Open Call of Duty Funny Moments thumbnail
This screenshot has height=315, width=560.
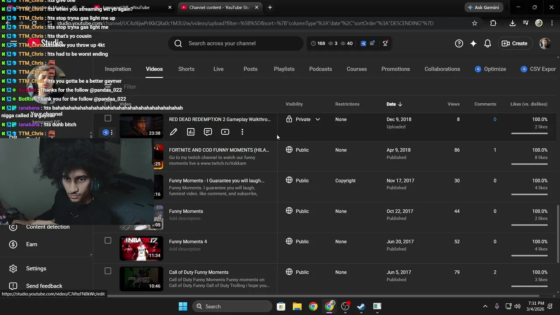click(141, 279)
